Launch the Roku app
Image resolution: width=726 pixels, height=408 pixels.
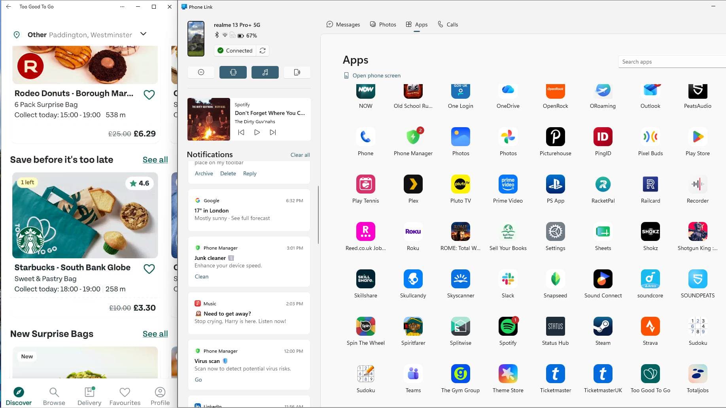tap(413, 231)
